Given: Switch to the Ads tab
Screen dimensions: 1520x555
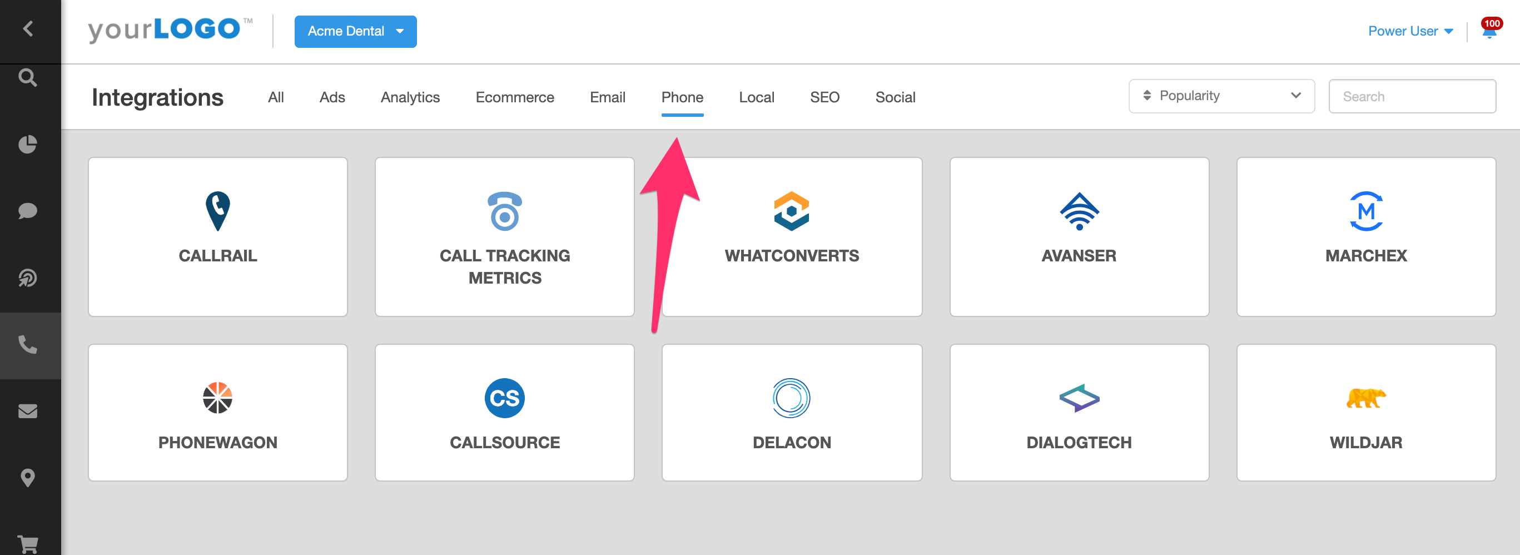Looking at the screenshot, I should [x=332, y=97].
